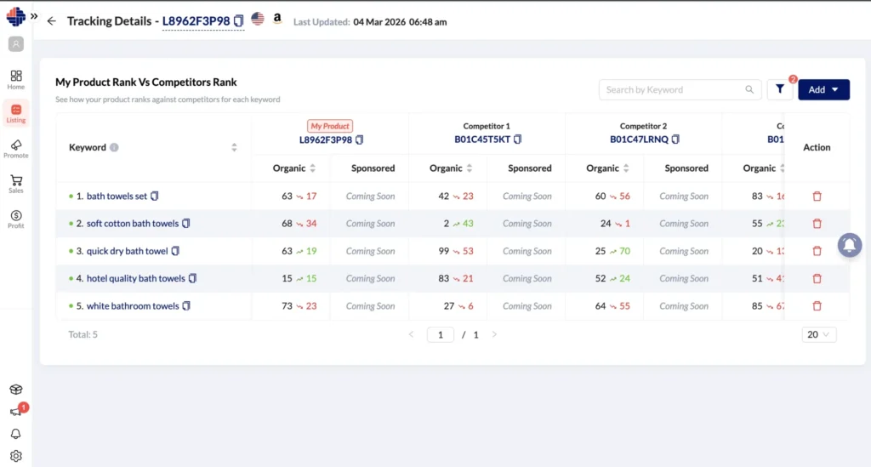The image size is (871, 467).
Task: Open the filter funnel icon
Action: pos(779,89)
